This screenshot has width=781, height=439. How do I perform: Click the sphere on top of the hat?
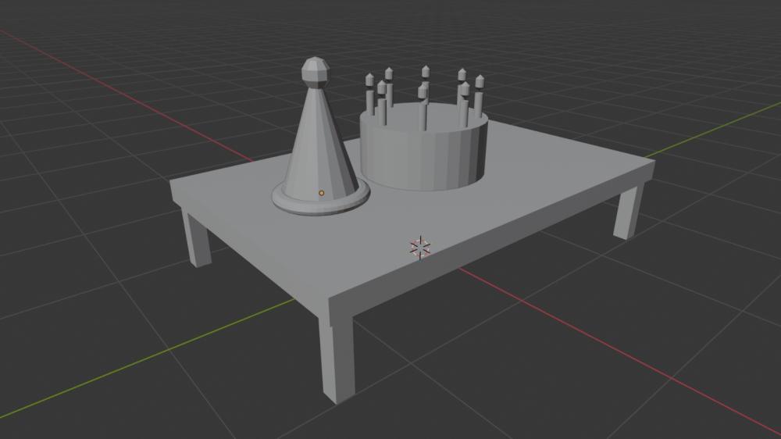pos(316,73)
